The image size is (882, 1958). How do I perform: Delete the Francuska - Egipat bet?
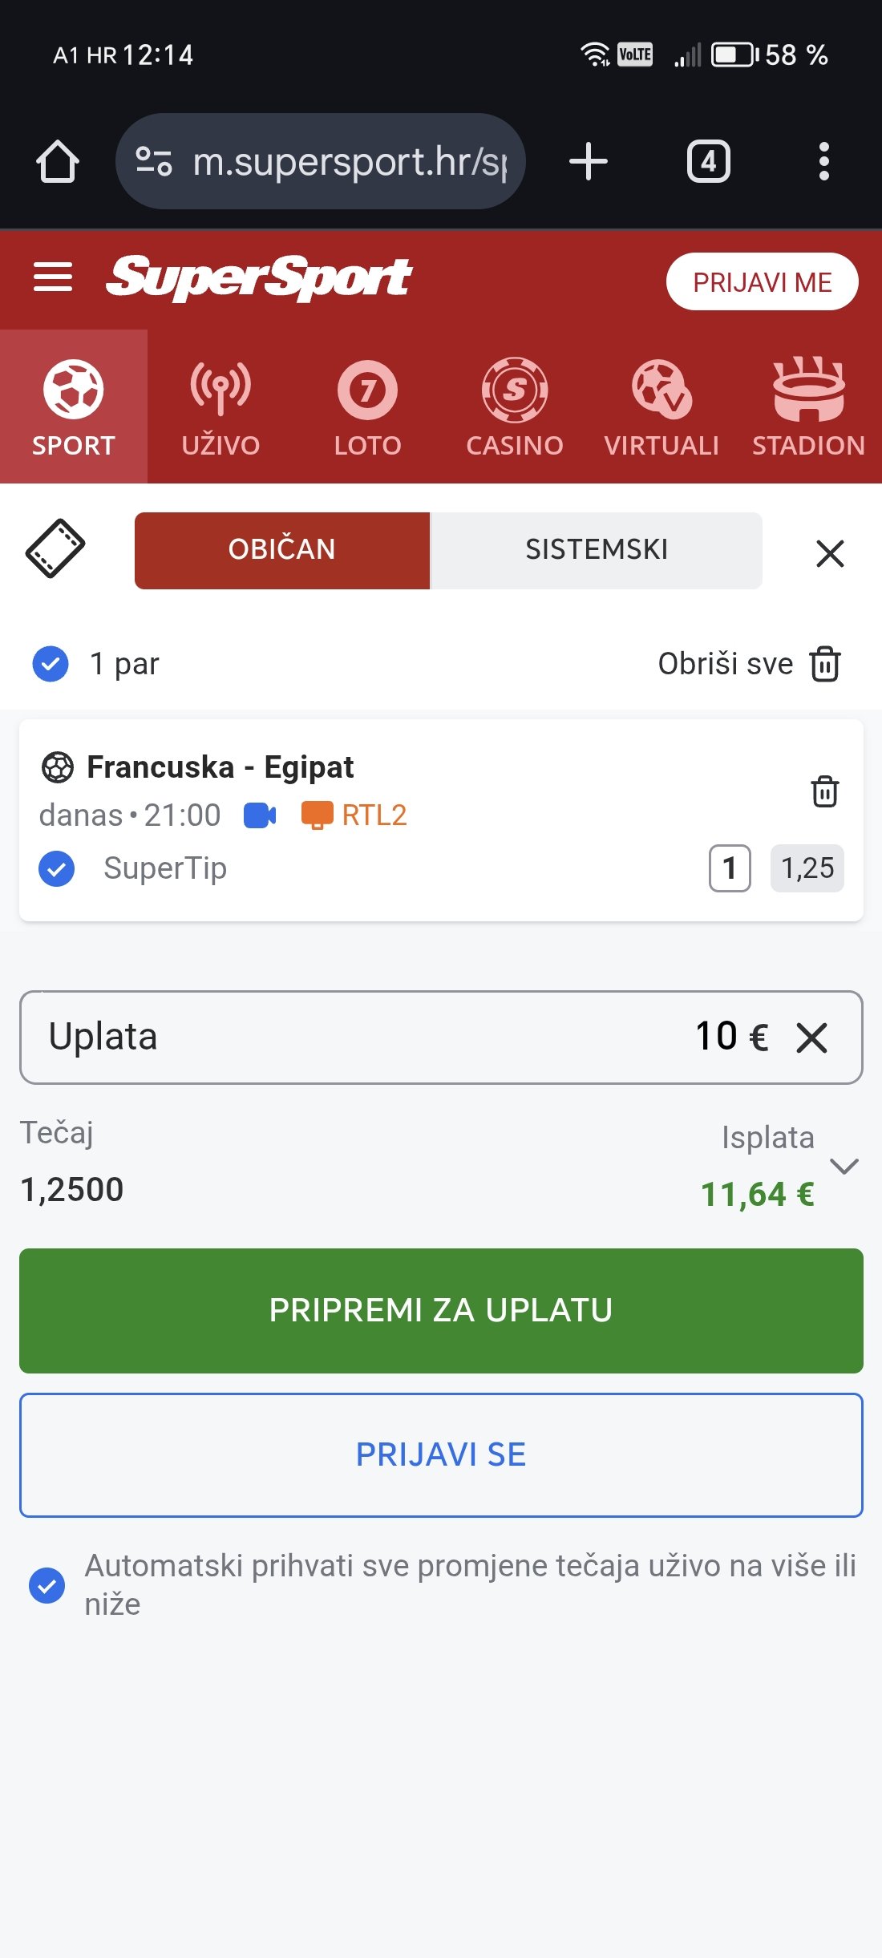point(824,791)
